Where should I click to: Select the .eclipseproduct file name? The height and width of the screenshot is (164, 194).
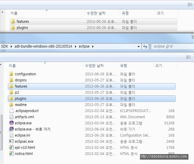tap(27, 111)
